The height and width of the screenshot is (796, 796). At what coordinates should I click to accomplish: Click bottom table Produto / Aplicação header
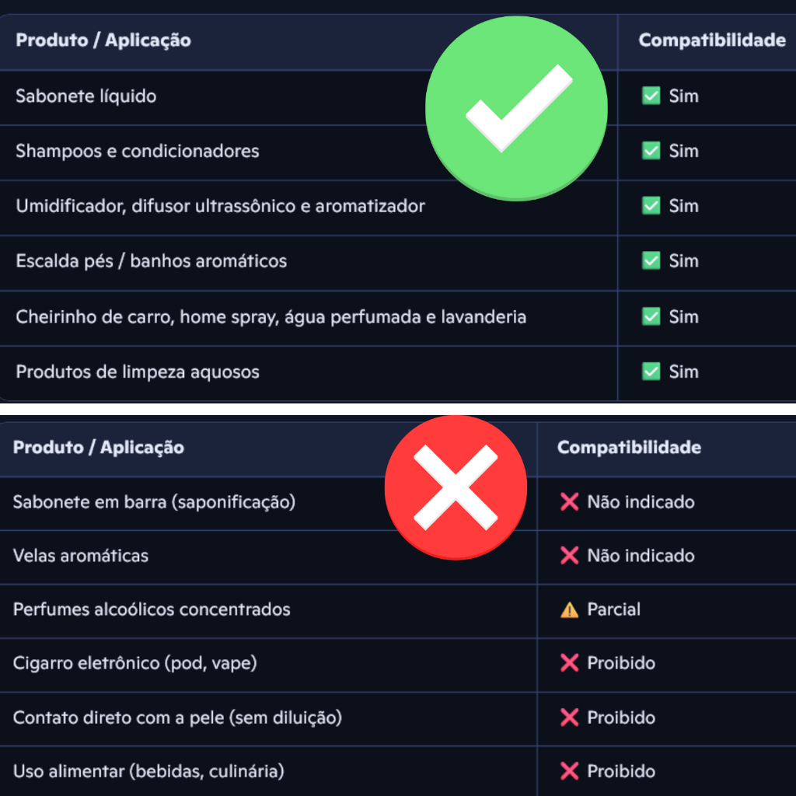[99, 447]
